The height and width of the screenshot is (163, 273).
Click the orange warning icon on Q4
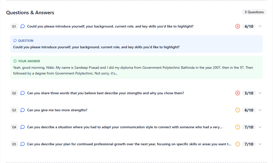point(238,127)
